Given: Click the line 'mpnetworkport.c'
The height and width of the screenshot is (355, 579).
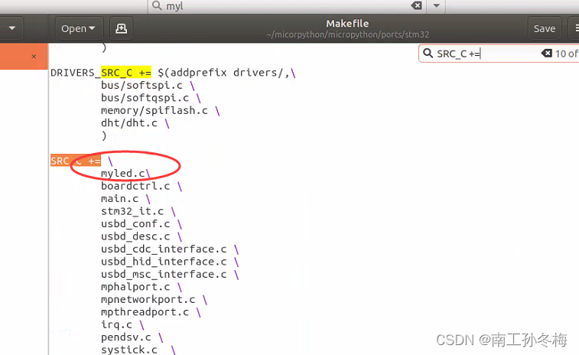Looking at the screenshot, I should tap(148, 300).
